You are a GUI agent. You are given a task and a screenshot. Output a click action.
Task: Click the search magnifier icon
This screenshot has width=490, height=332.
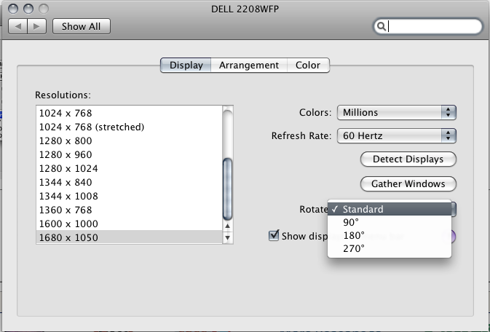(x=381, y=26)
